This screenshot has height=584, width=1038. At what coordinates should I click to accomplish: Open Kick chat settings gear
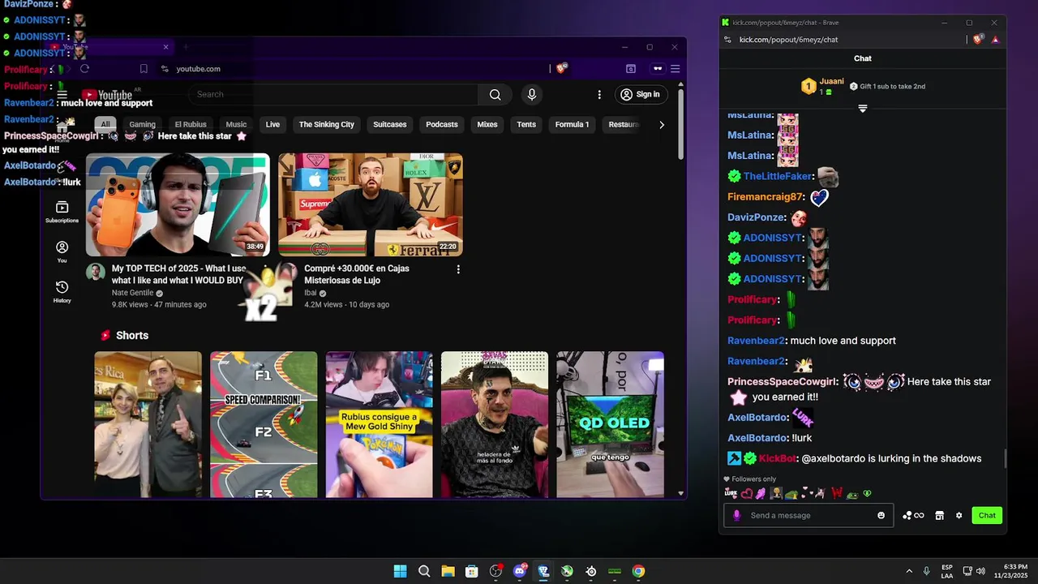[959, 515]
